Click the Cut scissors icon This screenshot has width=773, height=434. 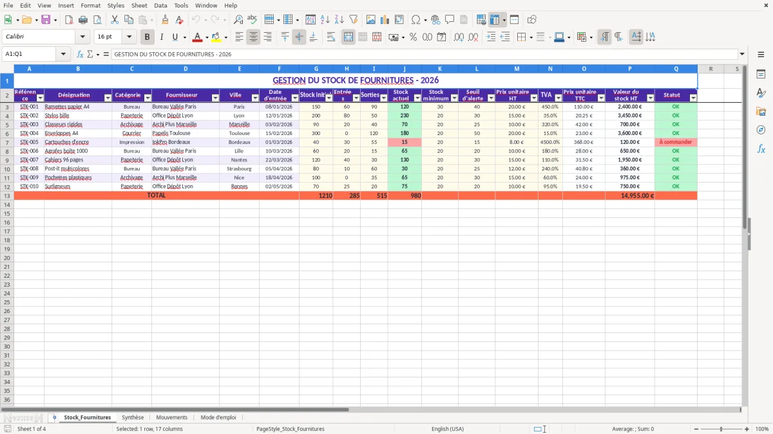coord(114,20)
